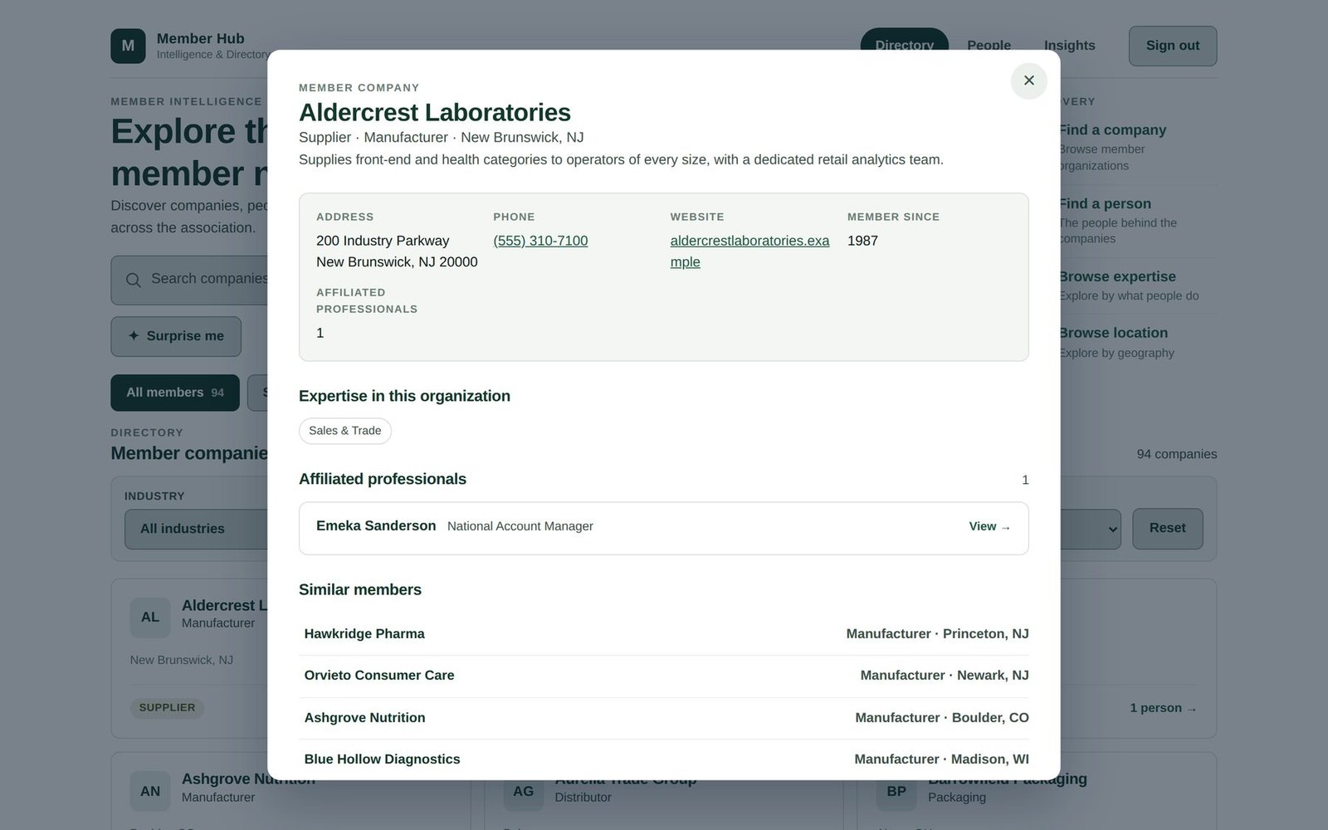Viewport: 1328px width, 830px height.
Task: Click the AG avatar on Aurelia card
Action: 523,791
